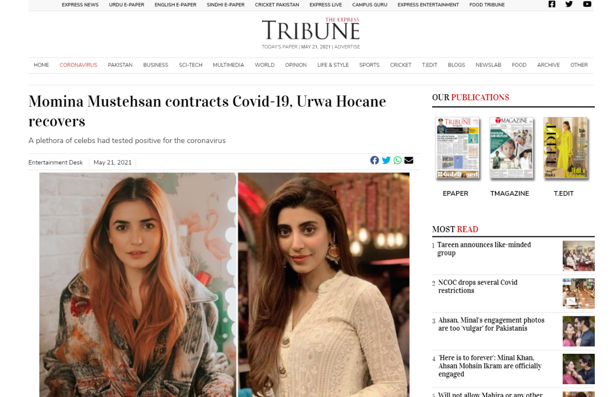This screenshot has height=397, width=614.
Task: Read 'NCOC drops several Covid restrictions'
Action: click(x=478, y=287)
